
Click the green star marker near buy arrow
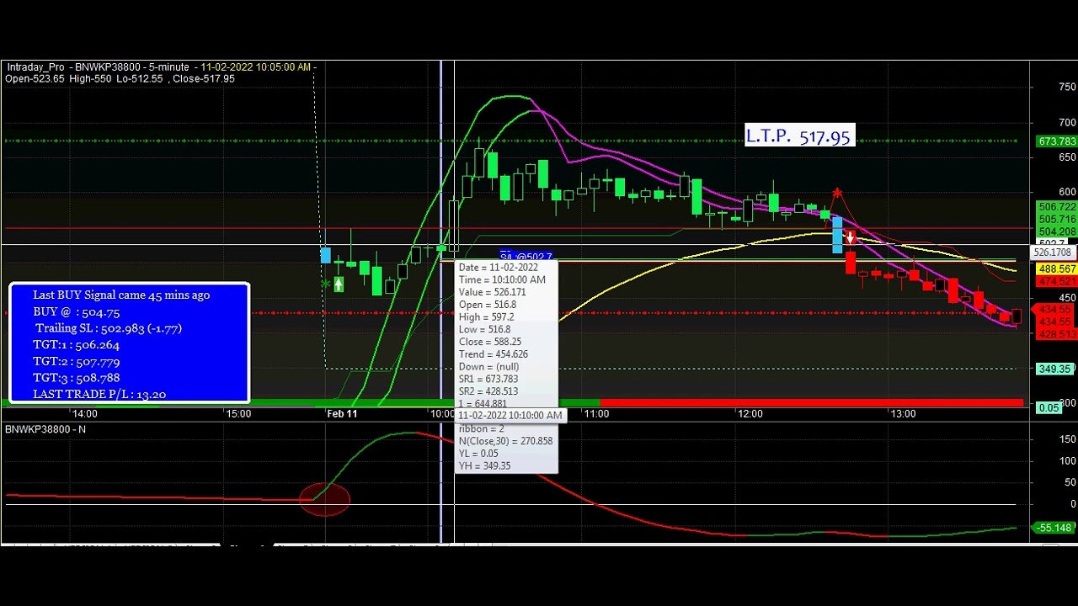(325, 284)
